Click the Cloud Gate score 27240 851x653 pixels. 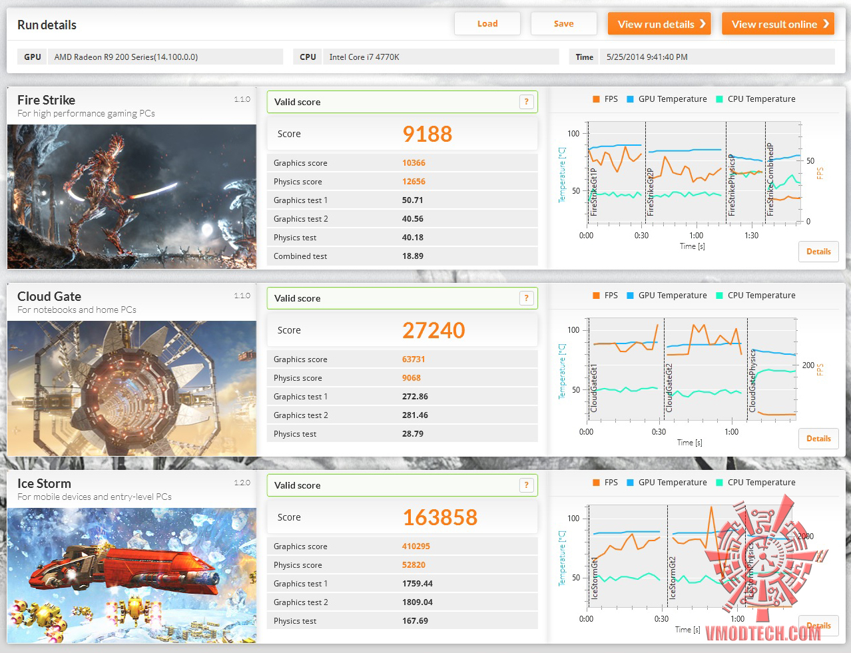click(433, 330)
